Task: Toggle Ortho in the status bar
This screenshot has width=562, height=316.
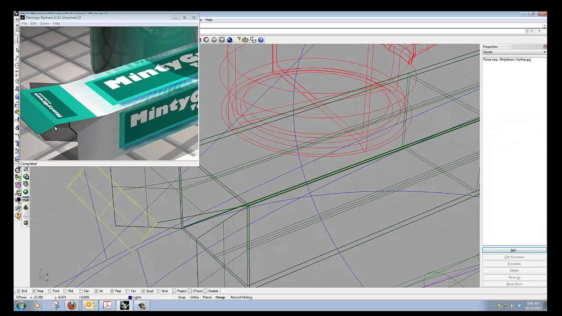Action: click(x=195, y=298)
